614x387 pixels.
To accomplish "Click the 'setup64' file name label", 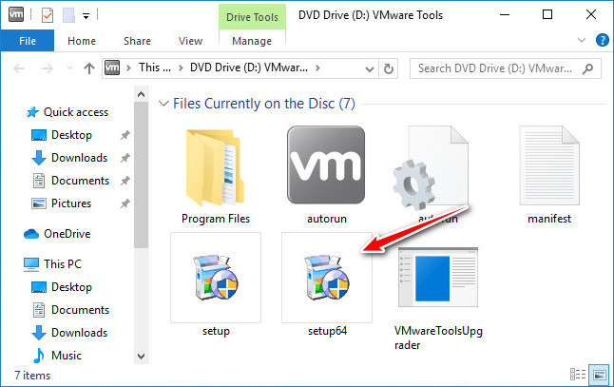I will (x=327, y=332).
